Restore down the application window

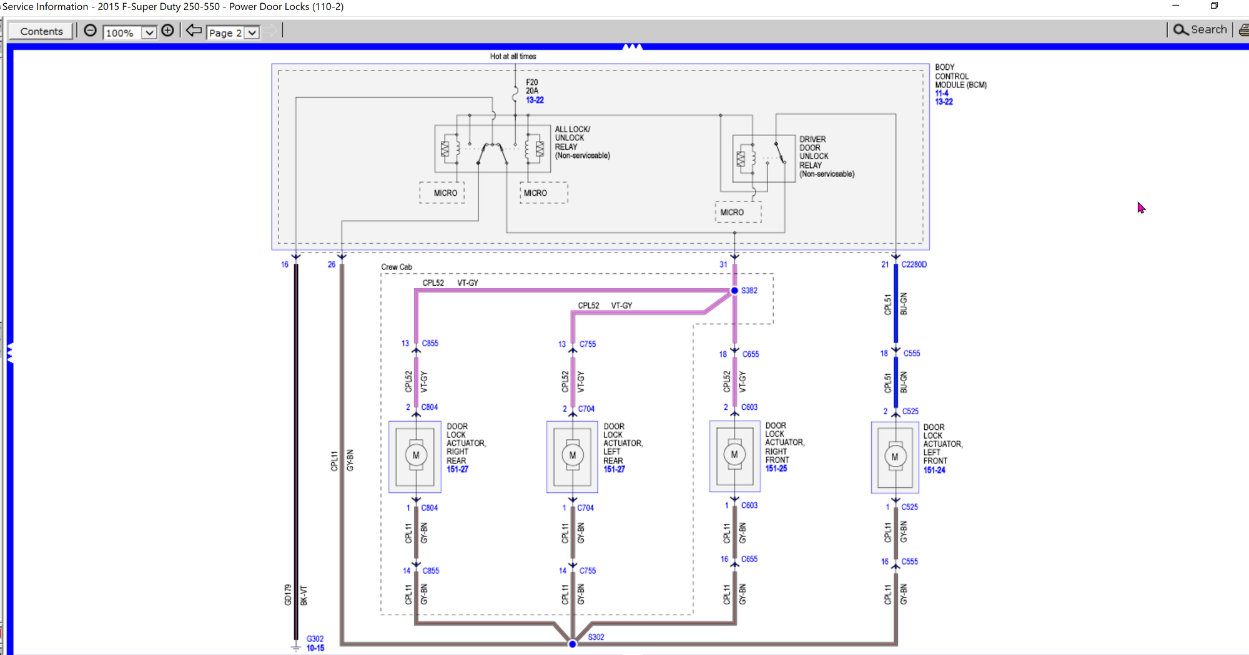[1214, 6]
